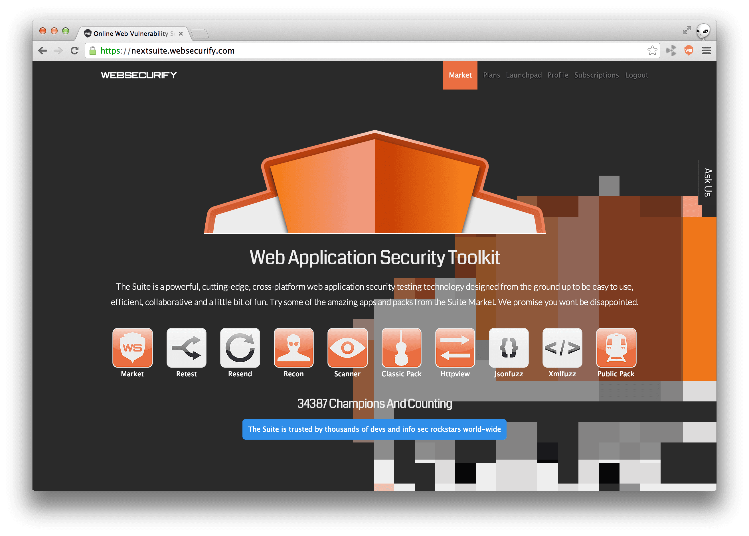Open the Chrome hamburger menu
Viewport: 749px width, 536px height.
pyautogui.click(x=706, y=50)
